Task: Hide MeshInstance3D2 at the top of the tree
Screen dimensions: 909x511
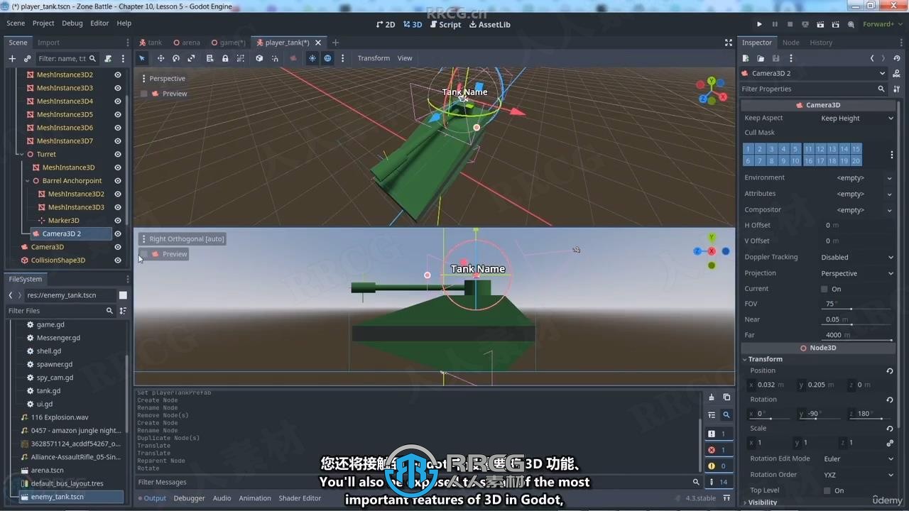Action: [118, 75]
